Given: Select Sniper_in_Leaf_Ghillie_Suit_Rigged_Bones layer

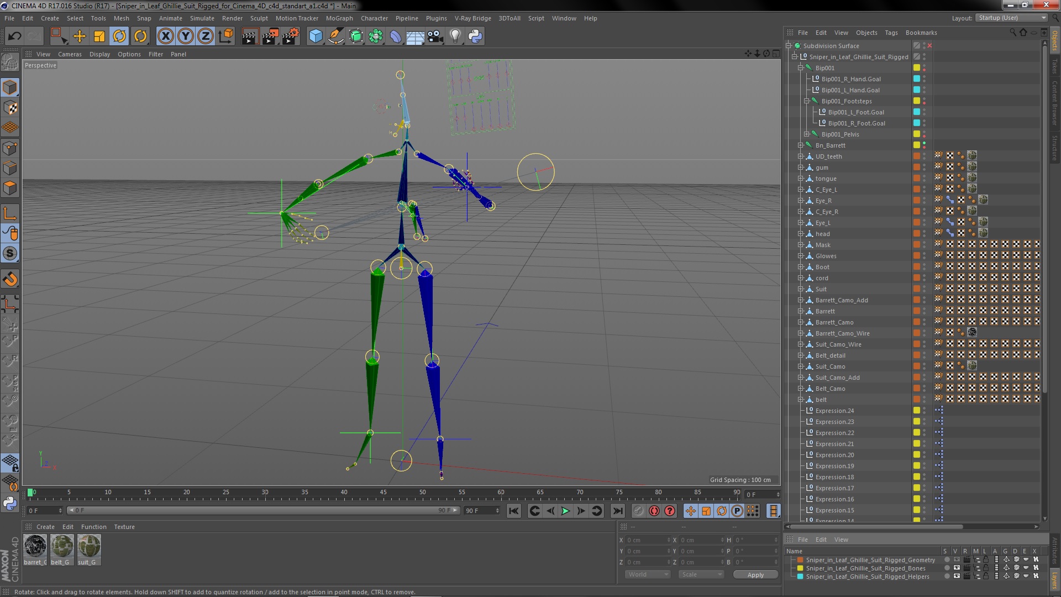Looking at the screenshot, I should click(x=865, y=568).
